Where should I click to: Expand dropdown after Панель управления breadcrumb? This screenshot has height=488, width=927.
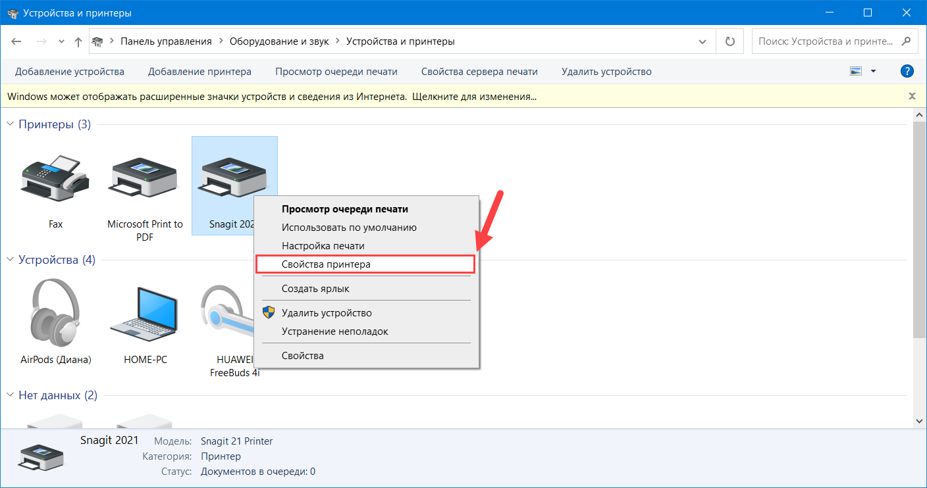221,41
